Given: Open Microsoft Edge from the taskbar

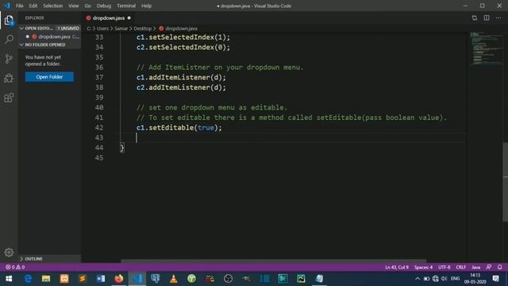Looking at the screenshot, I should point(29,279).
